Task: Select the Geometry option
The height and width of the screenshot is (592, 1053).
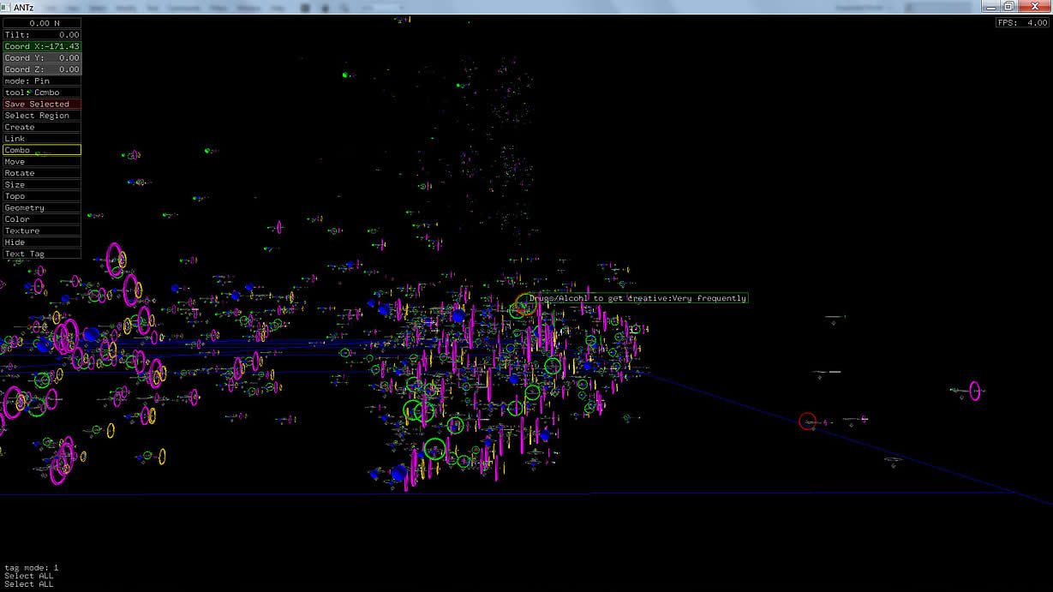Action: 42,208
